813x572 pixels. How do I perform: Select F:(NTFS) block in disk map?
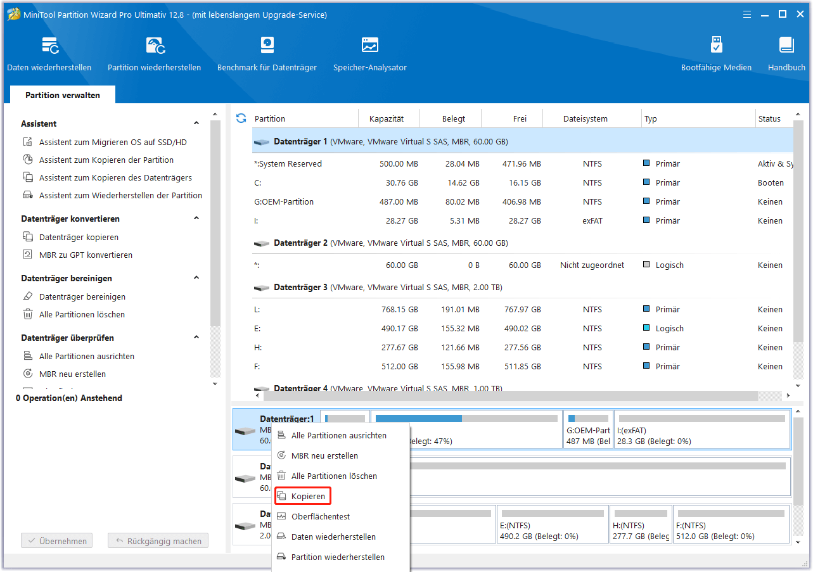(731, 524)
